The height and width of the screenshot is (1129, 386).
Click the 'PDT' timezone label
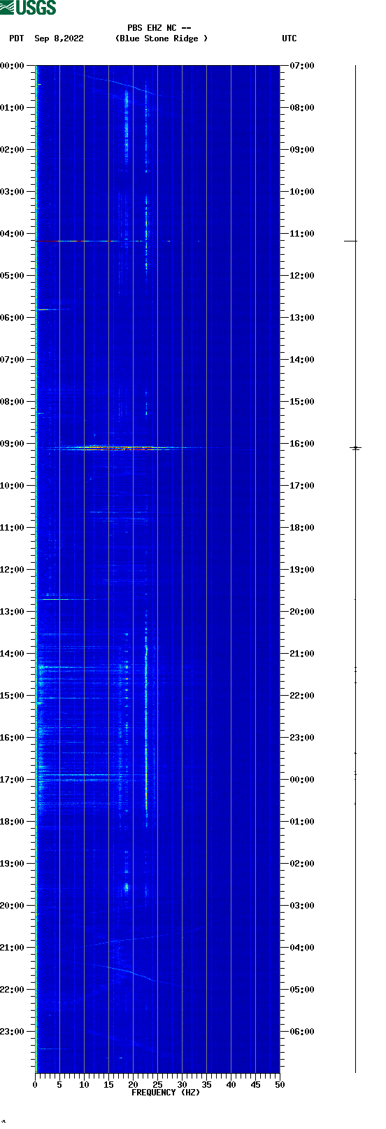(x=17, y=38)
